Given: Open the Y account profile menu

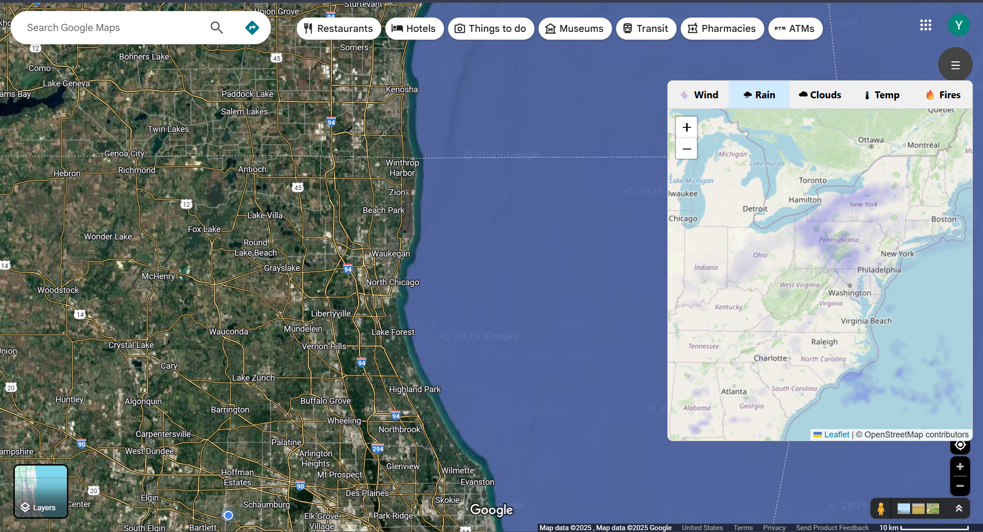Looking at the screenshot, I should pyautogui.click(x=959, y=25).
